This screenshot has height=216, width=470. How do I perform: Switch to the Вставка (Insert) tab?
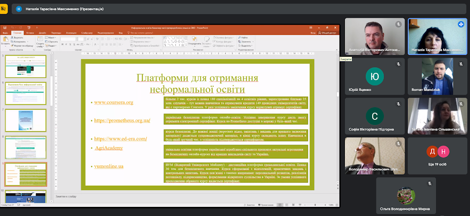(x=30, y=33)
